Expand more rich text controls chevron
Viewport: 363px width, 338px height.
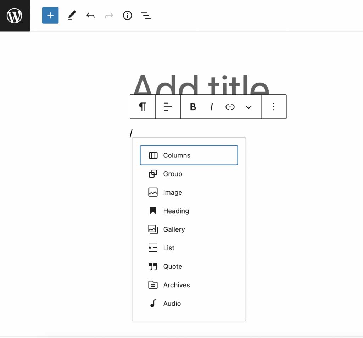pyautogui.click(x=248, y=107)
